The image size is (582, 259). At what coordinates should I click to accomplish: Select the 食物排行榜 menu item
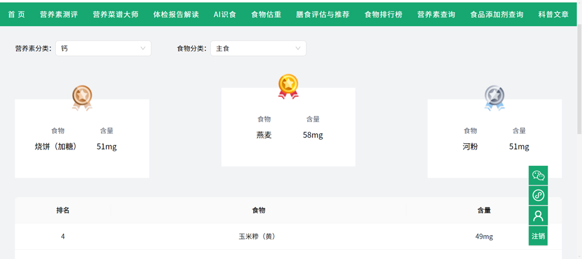pyautogui.click(x=383, y=15)
